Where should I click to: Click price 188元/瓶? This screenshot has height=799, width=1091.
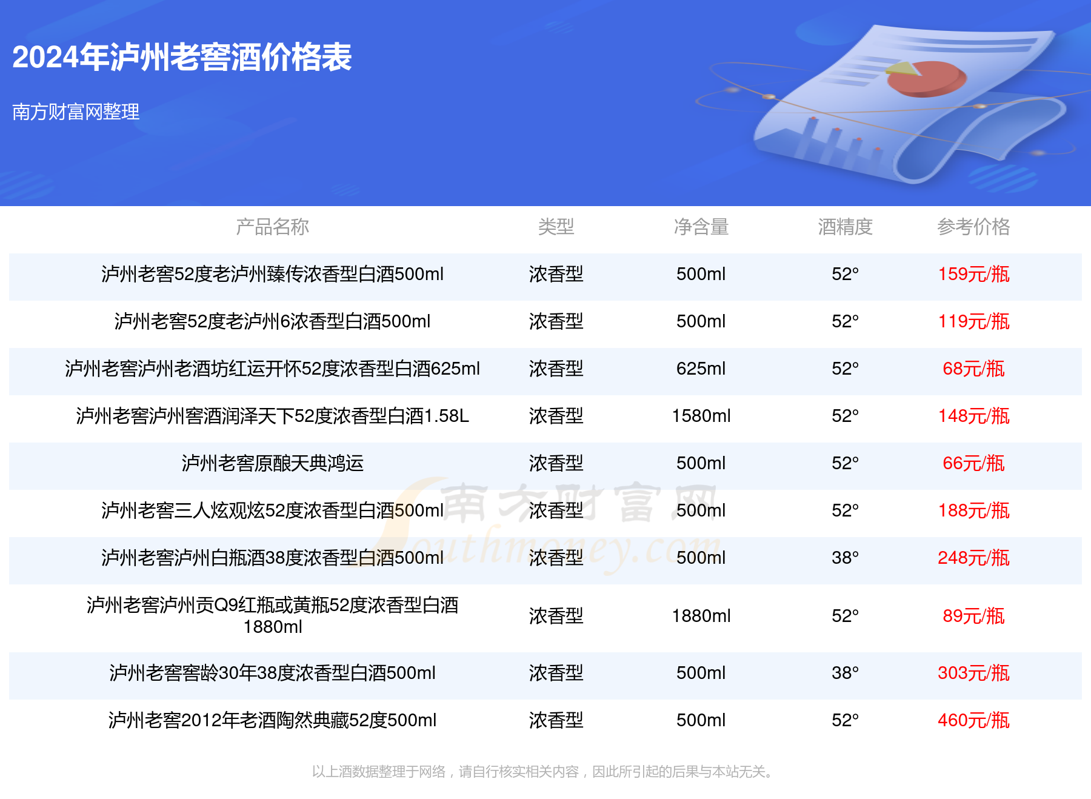tap(973, 510)
